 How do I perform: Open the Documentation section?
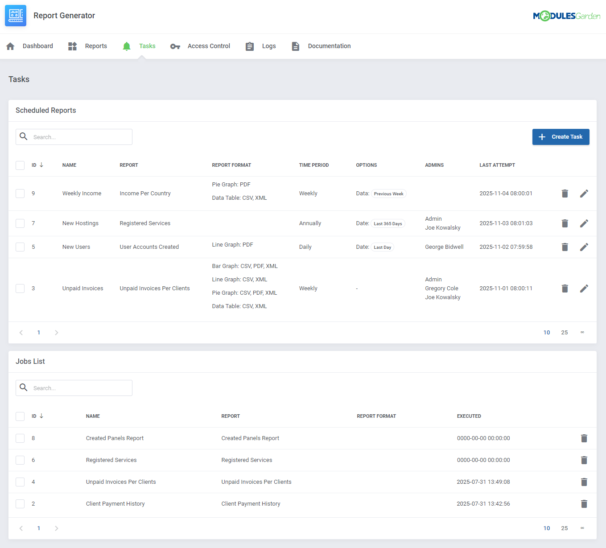tap(329, 46)
